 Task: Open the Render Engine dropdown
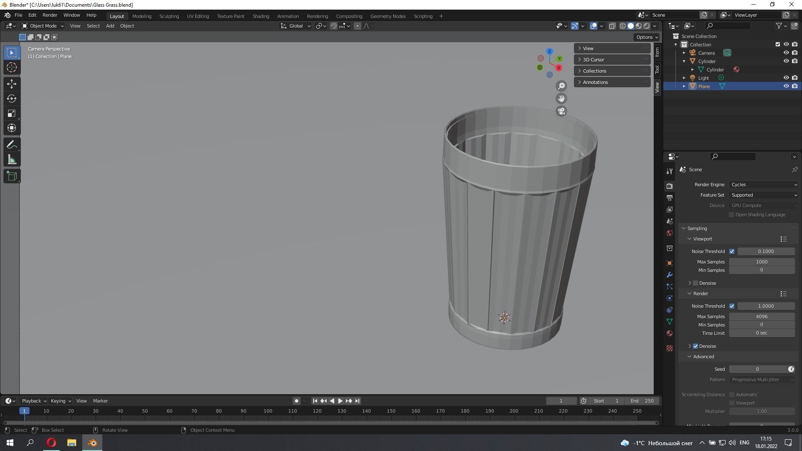point(764,185)
